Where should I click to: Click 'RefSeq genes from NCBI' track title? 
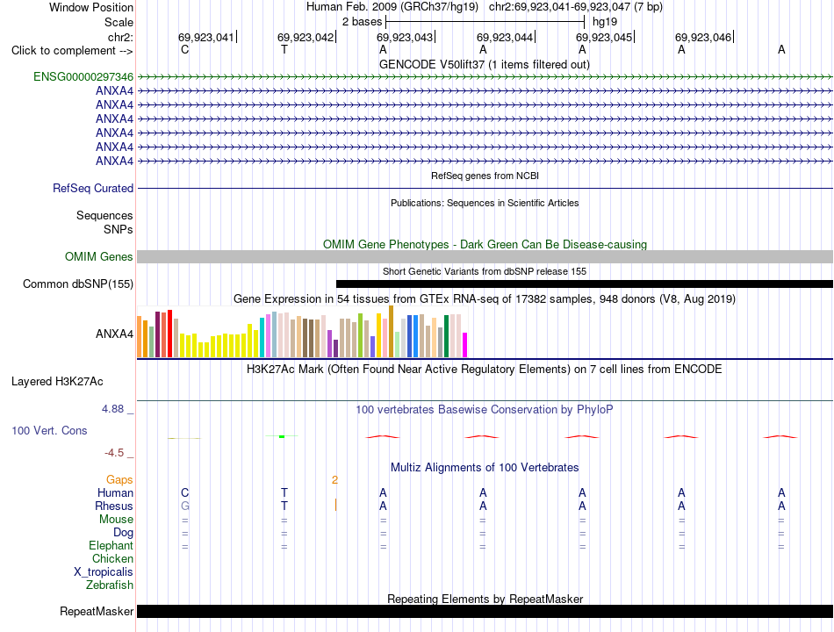coord(485,176)
